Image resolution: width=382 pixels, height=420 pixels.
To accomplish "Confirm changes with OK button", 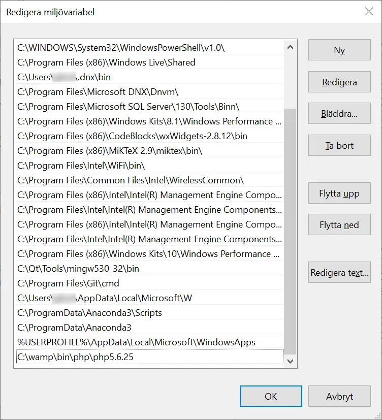I will (271, 396).
